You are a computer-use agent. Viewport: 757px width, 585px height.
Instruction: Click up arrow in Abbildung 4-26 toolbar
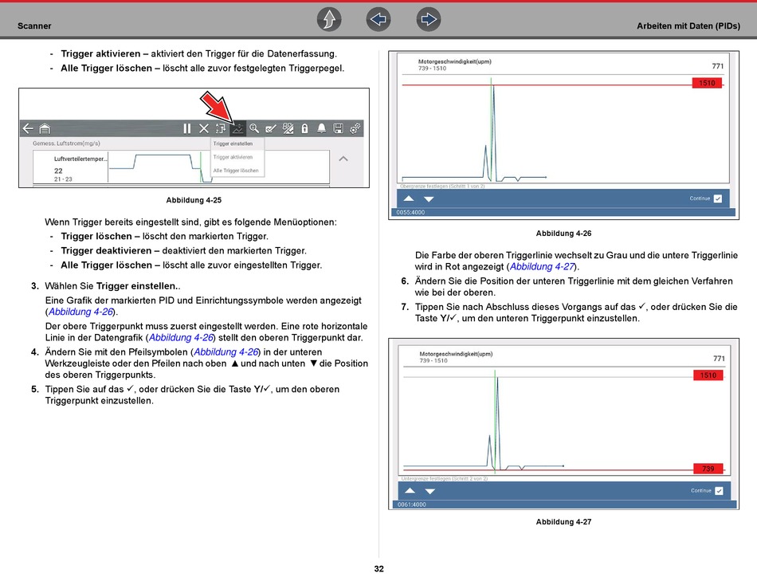pyautogui.click(x=409, y=198)
